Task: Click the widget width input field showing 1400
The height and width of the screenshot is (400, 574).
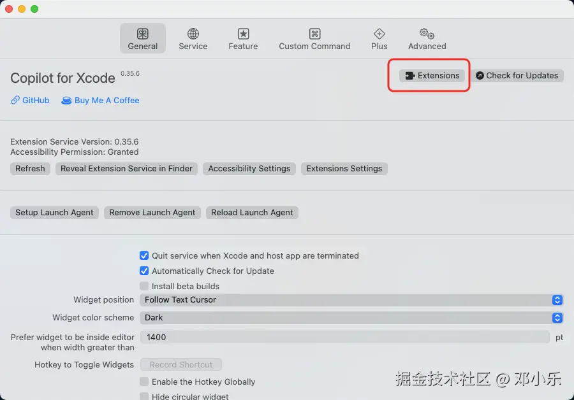Action: 345,337
